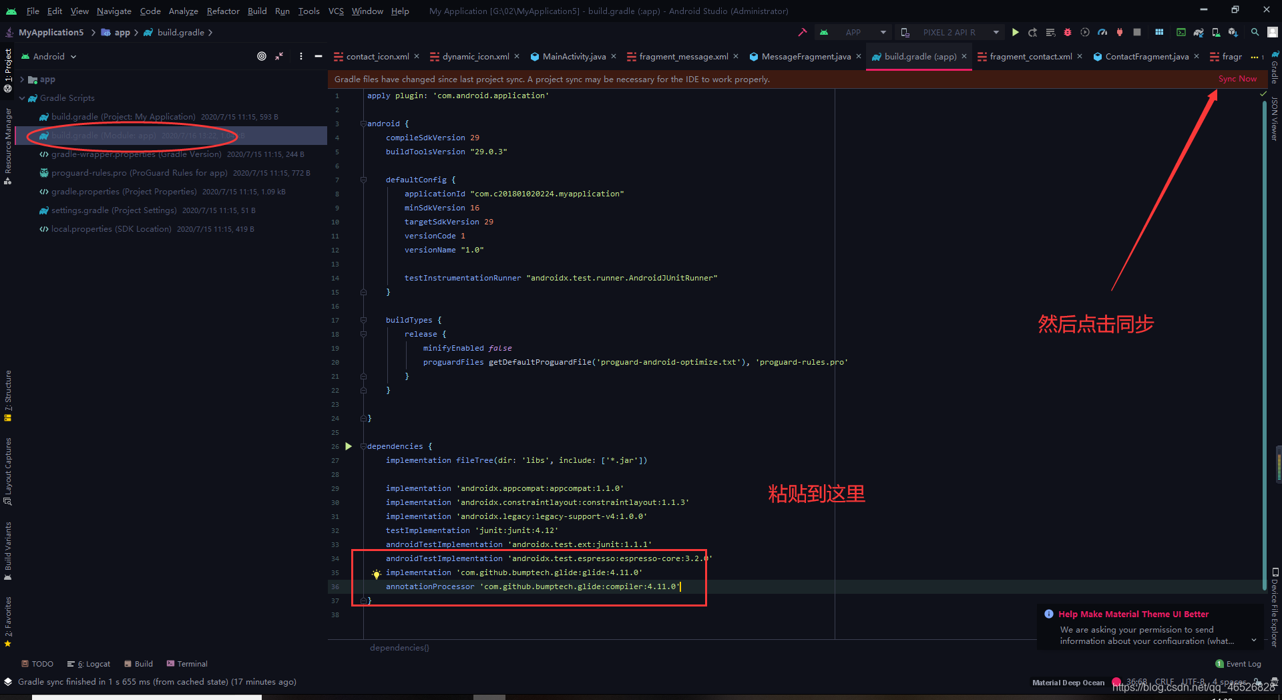This screenshot has width=1282, height=700.
Task: Attach debugger to Android process icon
Action: tap(1120, 32)
